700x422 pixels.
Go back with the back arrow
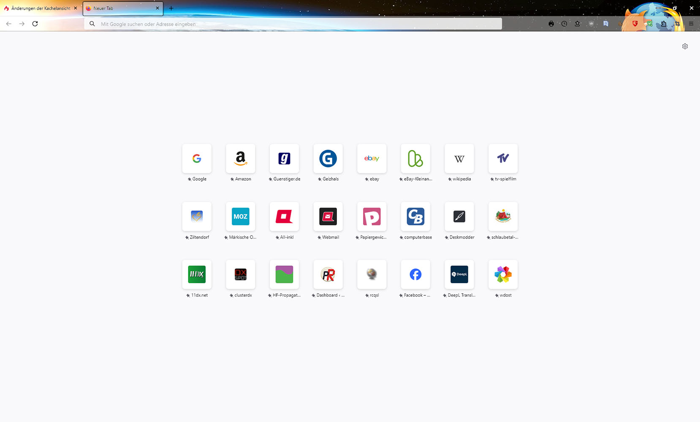9,24
